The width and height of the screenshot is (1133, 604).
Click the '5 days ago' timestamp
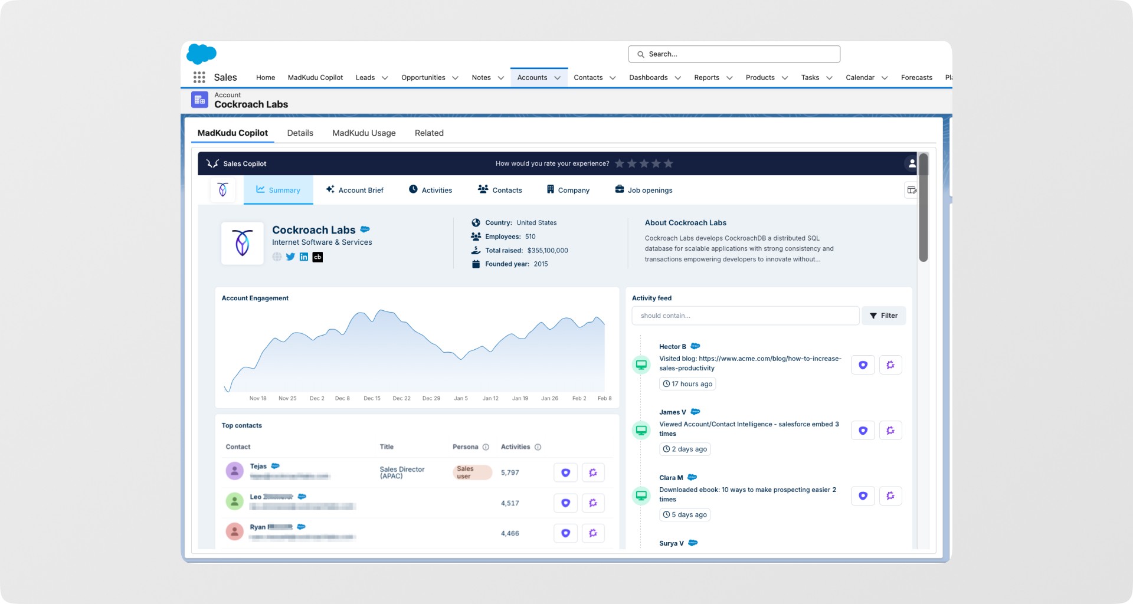(x=685, y=515)
